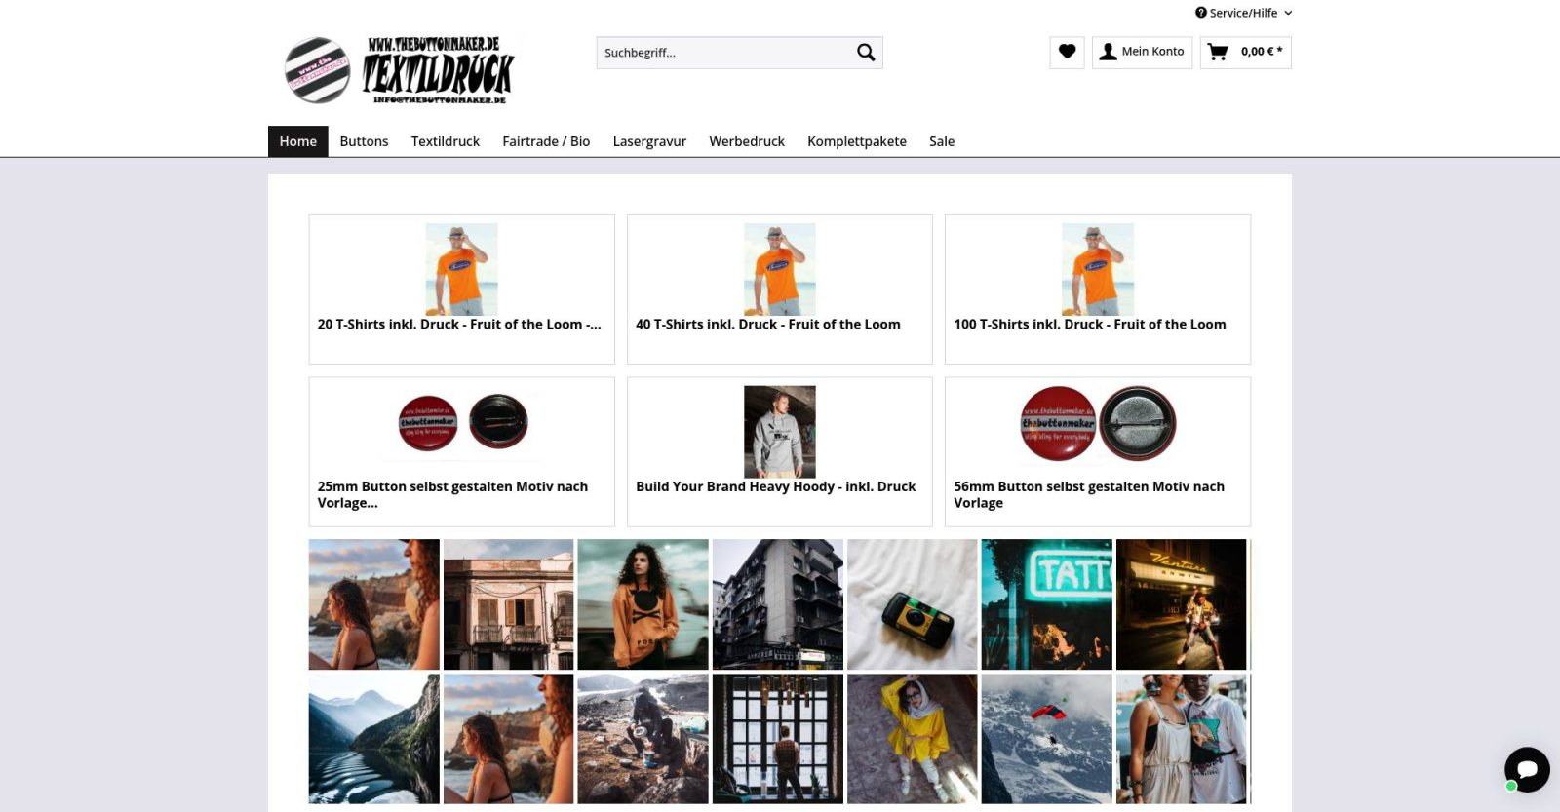Open the Fairtrade / Bio menu

[546, 141]
